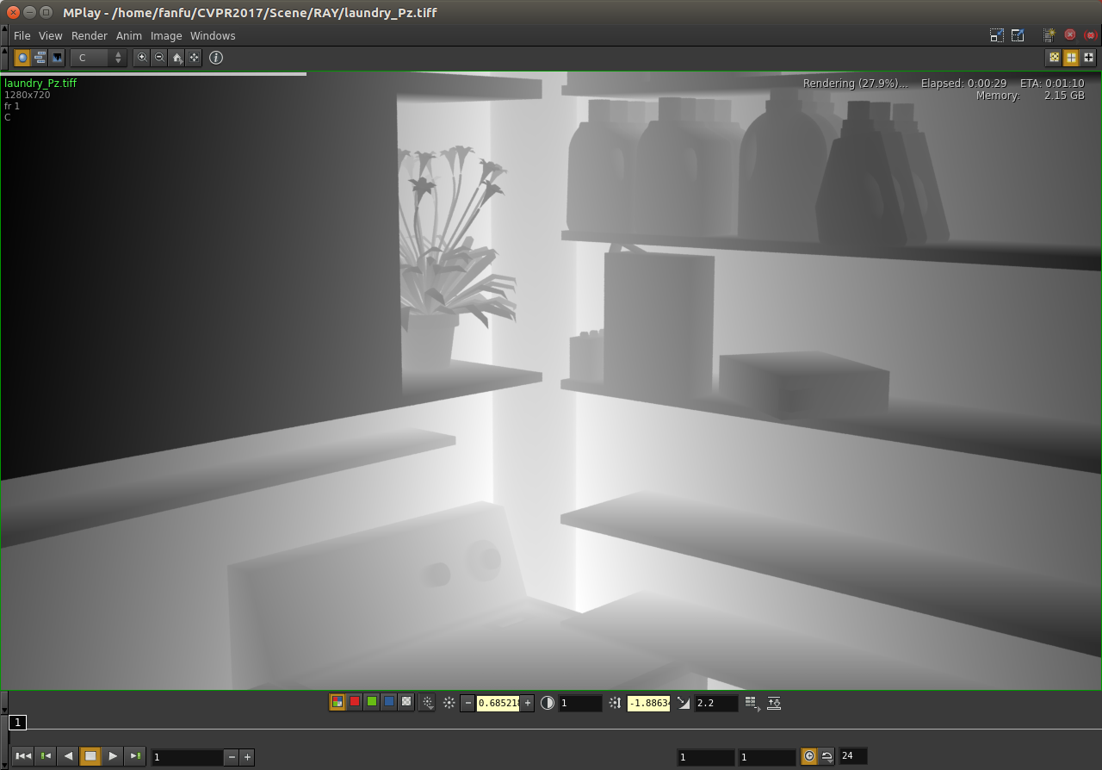This screenshot has height=770, width=1102.
Task: Decrease brightness with the minus button
Action: [x=467, y=703]
